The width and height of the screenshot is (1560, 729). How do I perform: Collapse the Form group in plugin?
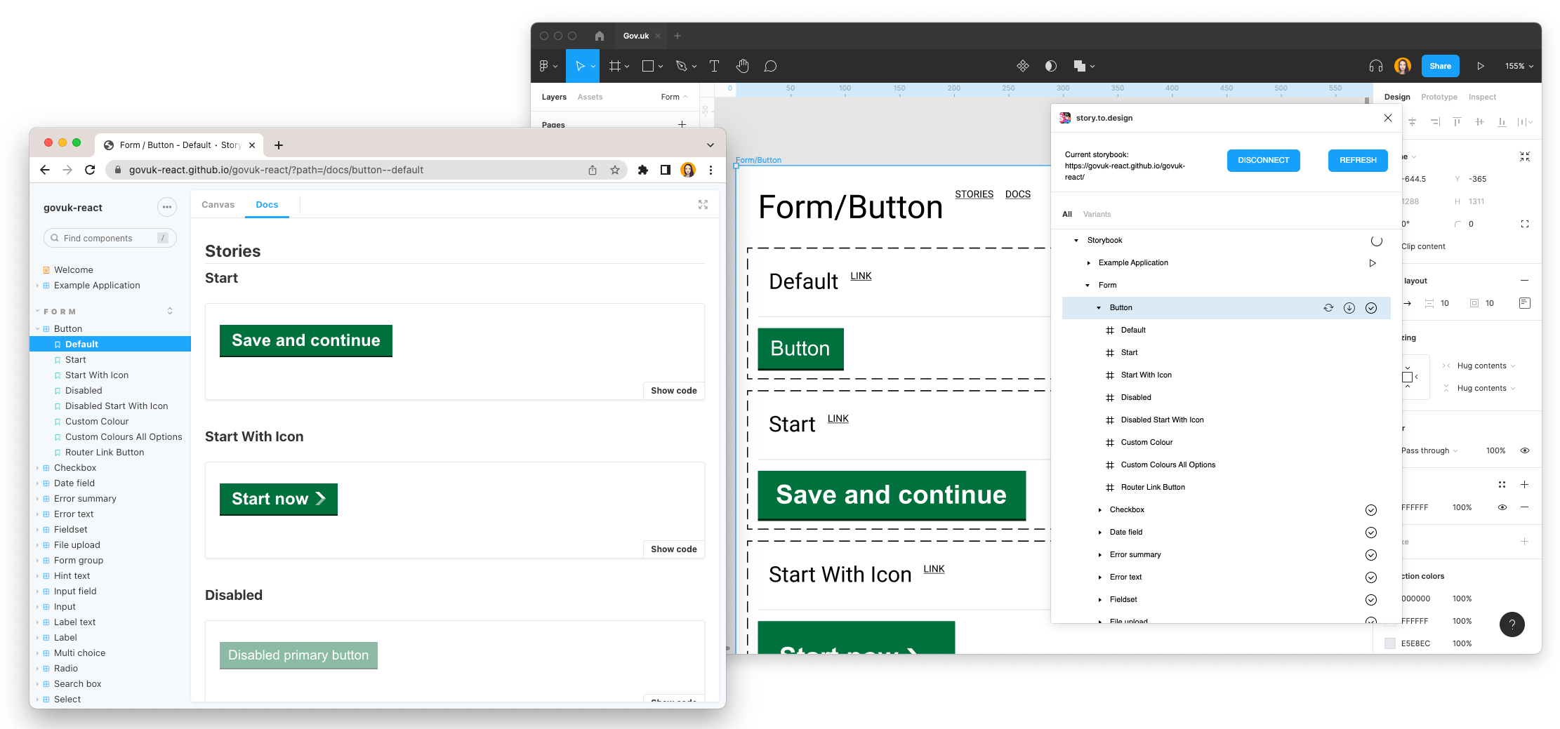click(x=1088, y=286)
